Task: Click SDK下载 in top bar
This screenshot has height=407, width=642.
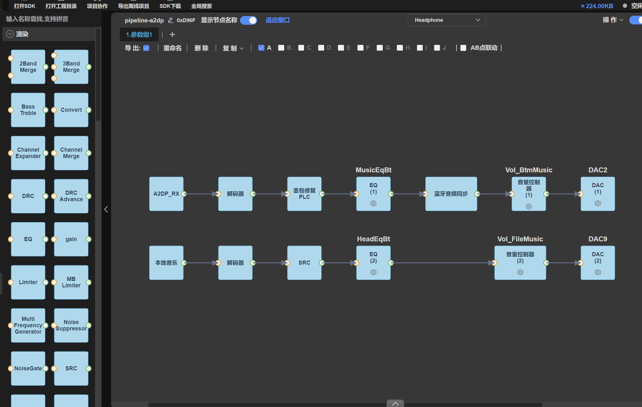Action: point(170,6)
